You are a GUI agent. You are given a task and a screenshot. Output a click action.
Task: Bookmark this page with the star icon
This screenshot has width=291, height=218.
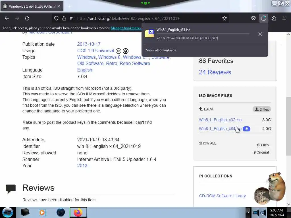(225, 18)
